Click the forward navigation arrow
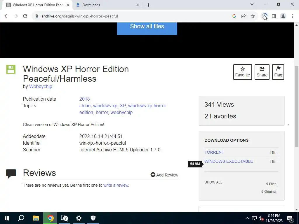The image size is (299, 224). [x=16, y=16]
